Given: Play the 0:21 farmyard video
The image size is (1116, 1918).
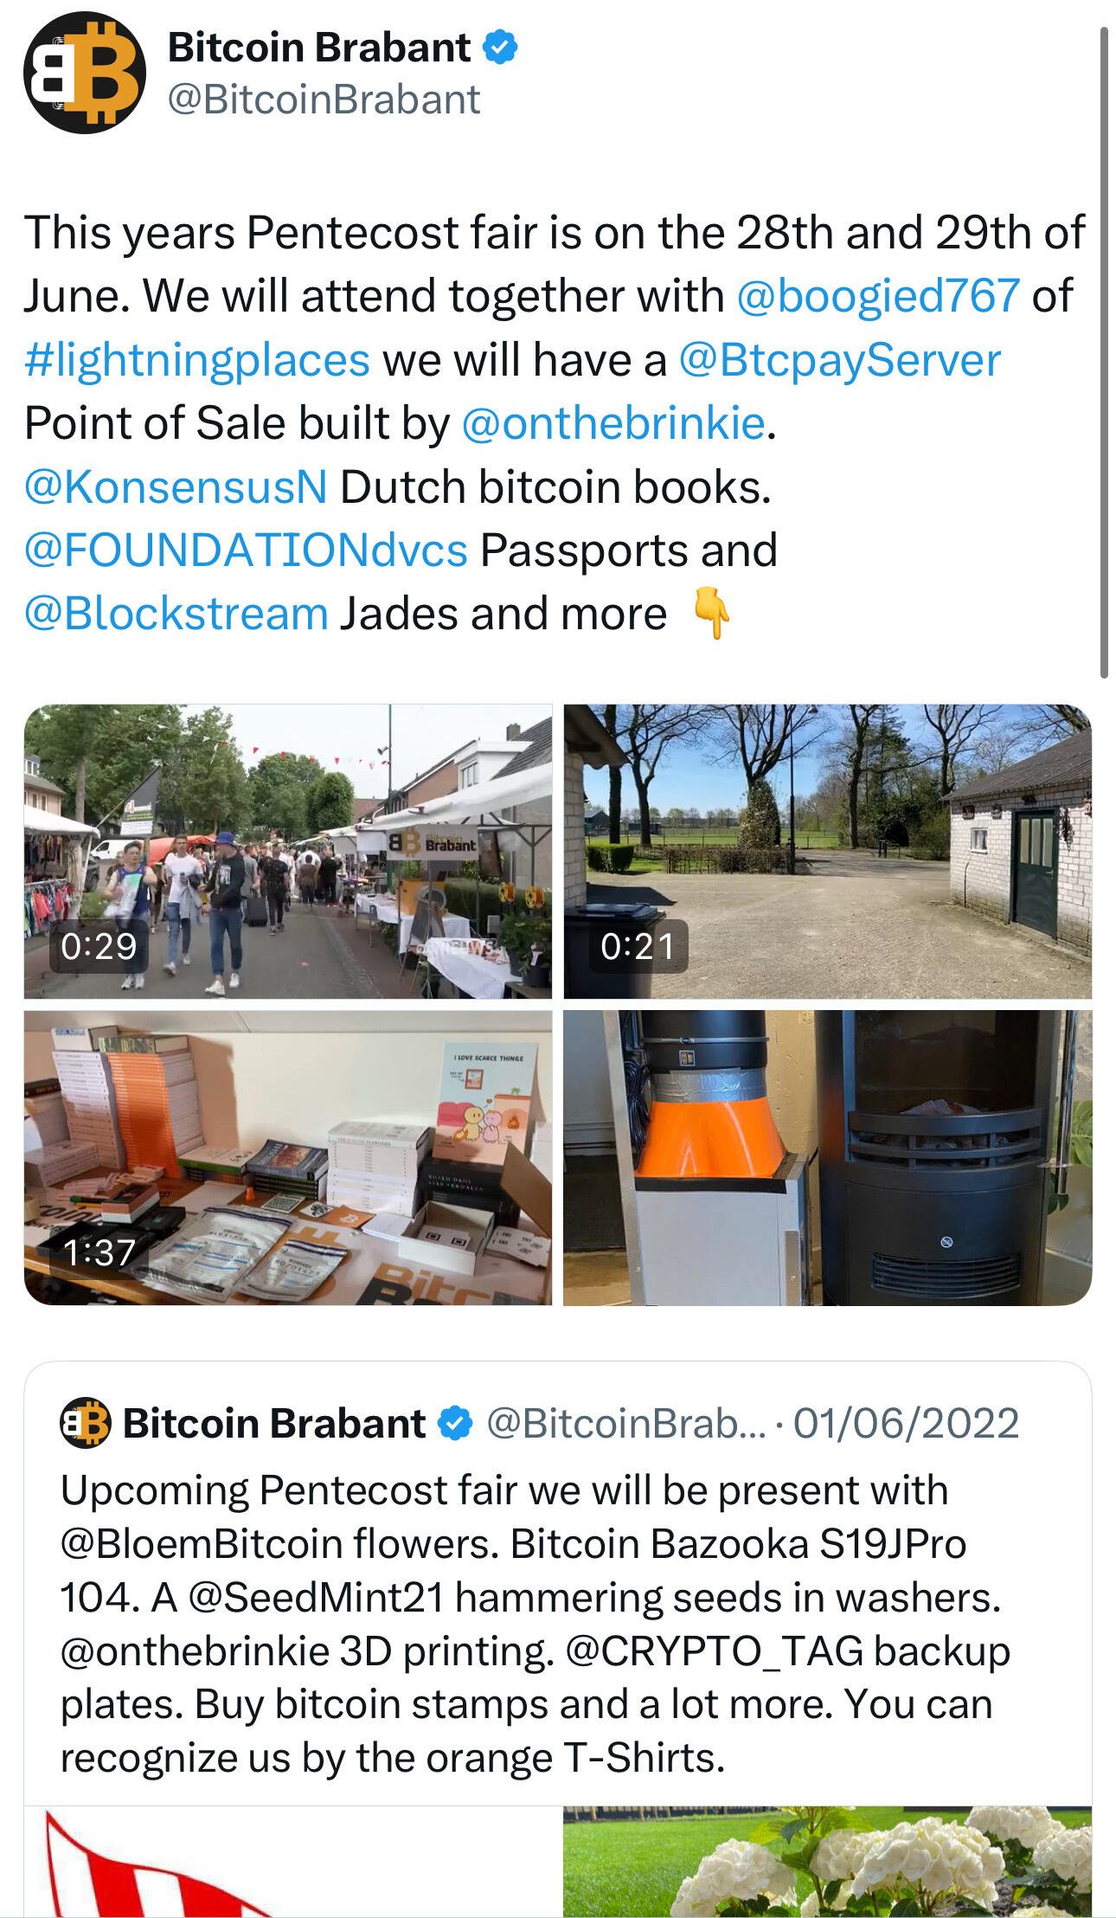Looking at the screenshot, I should click(828, 851).
